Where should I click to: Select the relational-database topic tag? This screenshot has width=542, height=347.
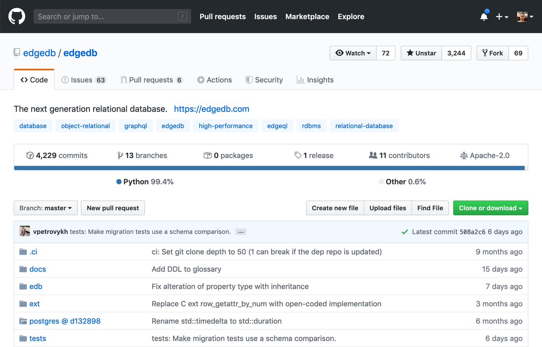pos(364,126)
